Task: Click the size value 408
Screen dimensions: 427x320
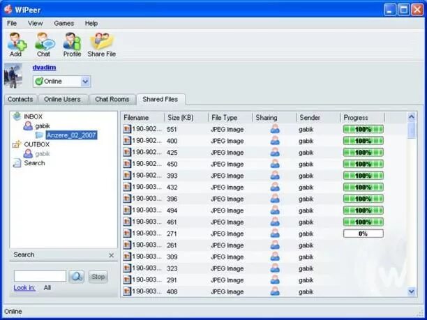Action: click(x=172, y=291)
